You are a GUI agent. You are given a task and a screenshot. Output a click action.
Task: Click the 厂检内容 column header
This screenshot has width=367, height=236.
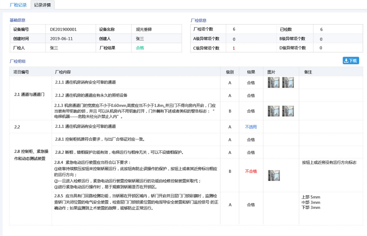click(x=63, y=72)
